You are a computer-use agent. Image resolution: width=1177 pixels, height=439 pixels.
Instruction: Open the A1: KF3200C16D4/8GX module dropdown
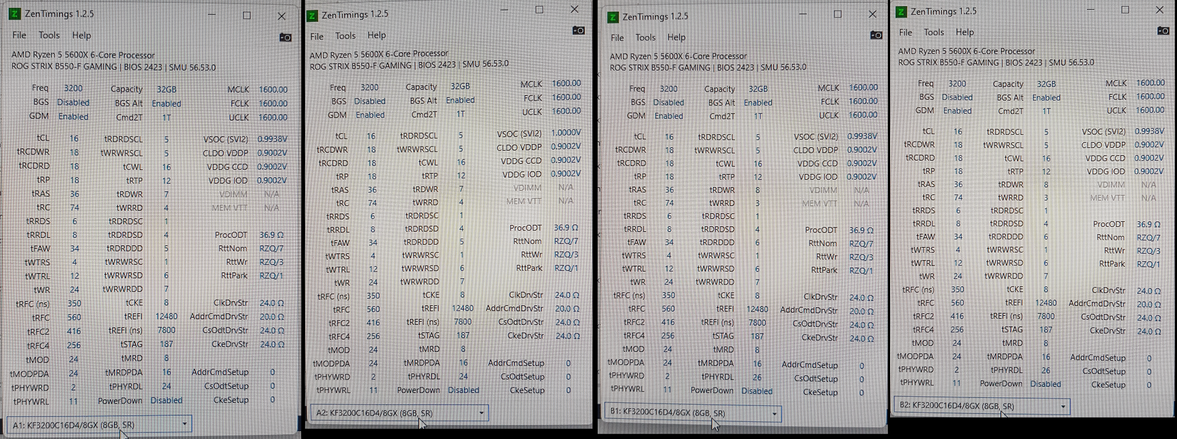99,424
